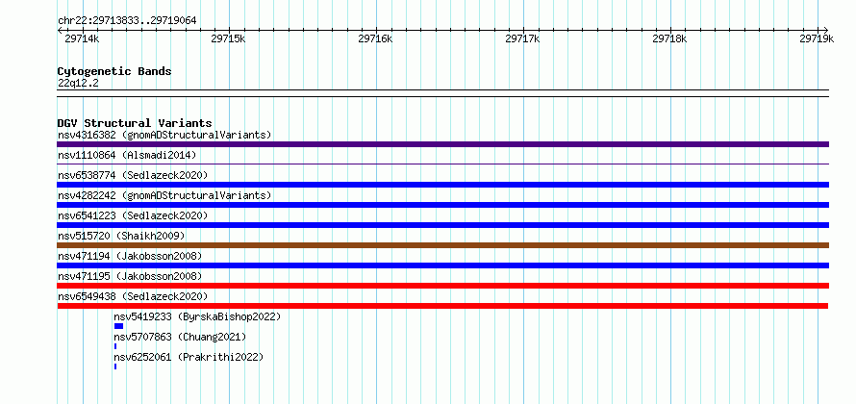The width and height of the screenshot is (856, 404).
Task: Open nsv515720 (Shaikh2009) label
Action: (121, 236)
